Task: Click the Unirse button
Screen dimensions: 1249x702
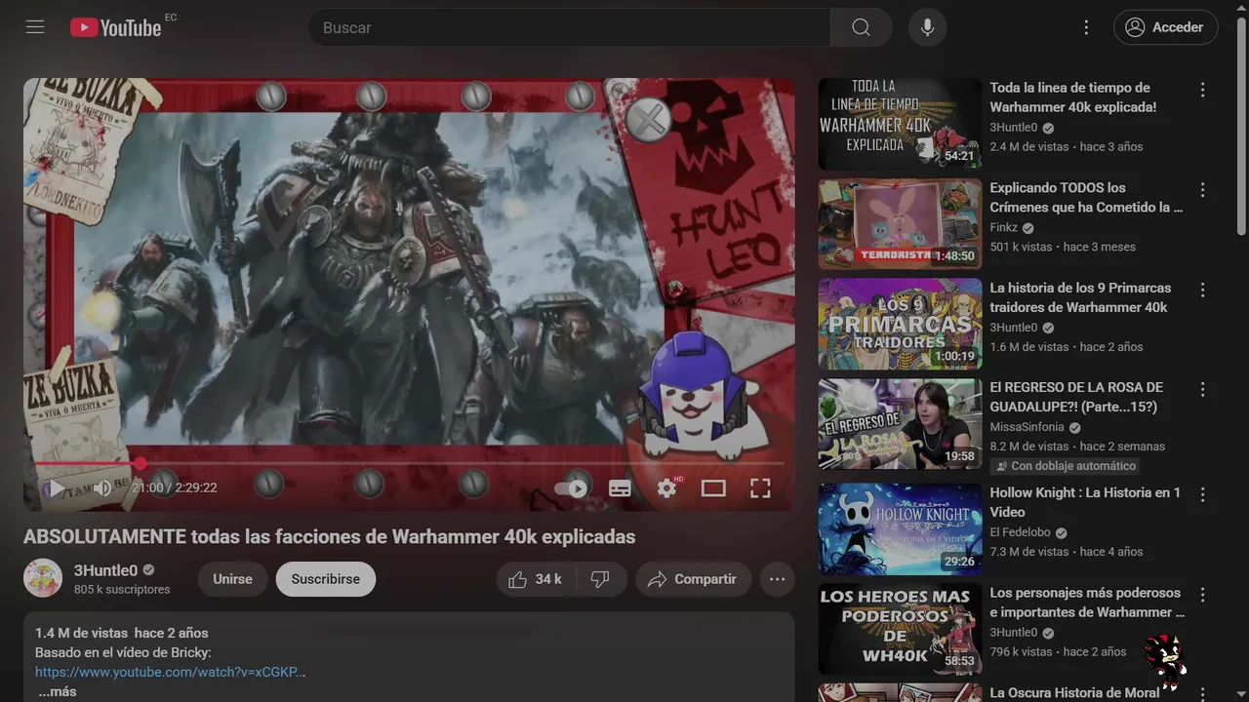Action: click(232, 579)
